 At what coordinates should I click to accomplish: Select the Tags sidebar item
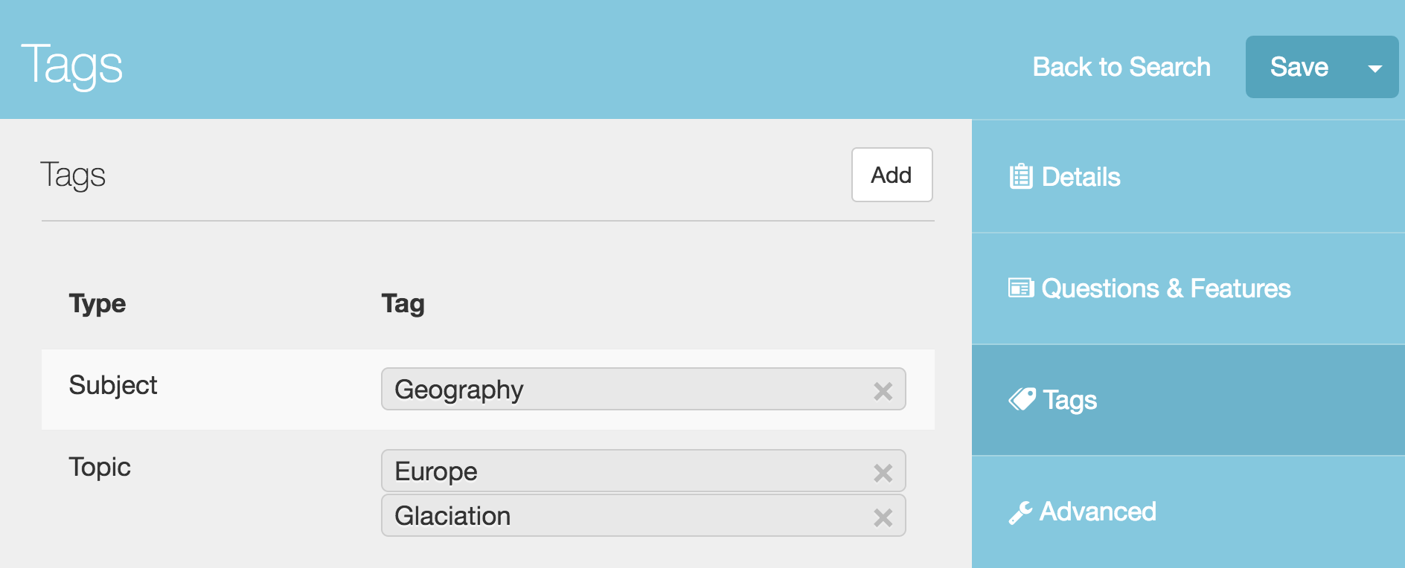[1188, 400]
